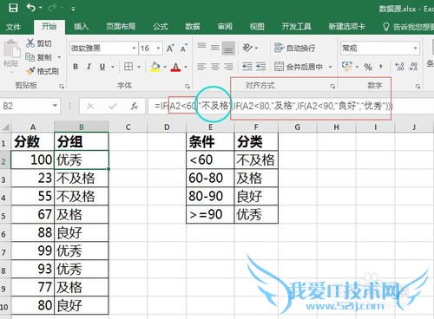Select bottom vertical align icon
This screenshot has height=319, width=434.
tap(228, 48)
